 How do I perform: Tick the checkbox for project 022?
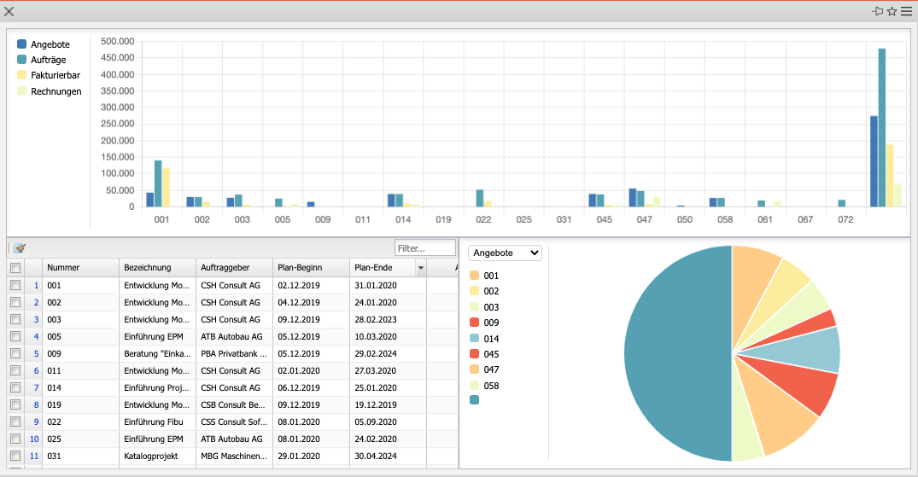[15, 422]
